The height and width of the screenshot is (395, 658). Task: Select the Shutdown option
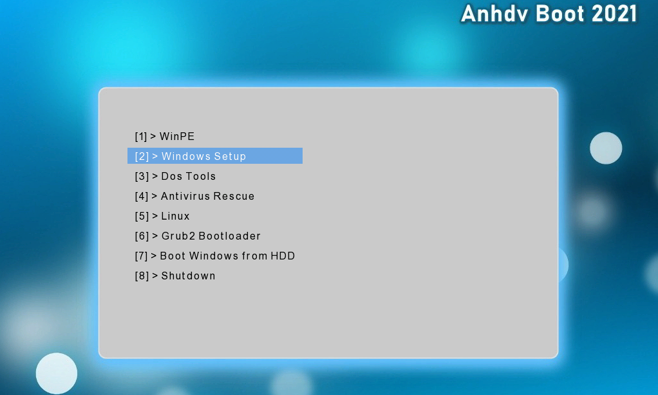click(x=175, y=276)
